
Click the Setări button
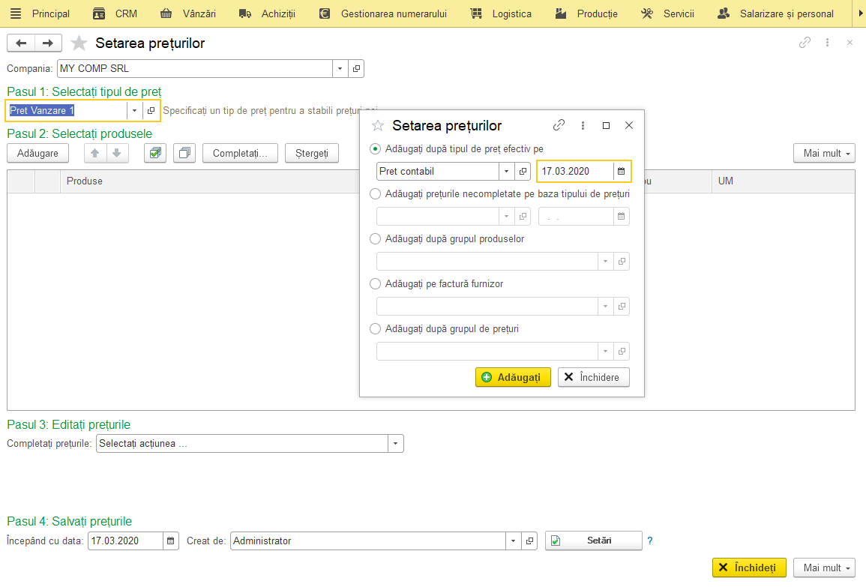(593, 541)
